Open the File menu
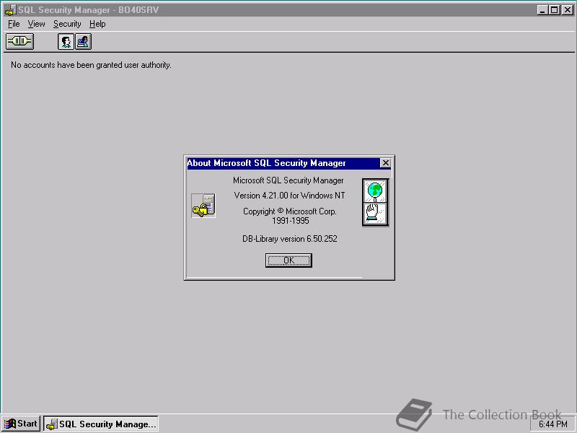Image resolution: width=577 pixels, height=433 pixels. click(14, 24)
